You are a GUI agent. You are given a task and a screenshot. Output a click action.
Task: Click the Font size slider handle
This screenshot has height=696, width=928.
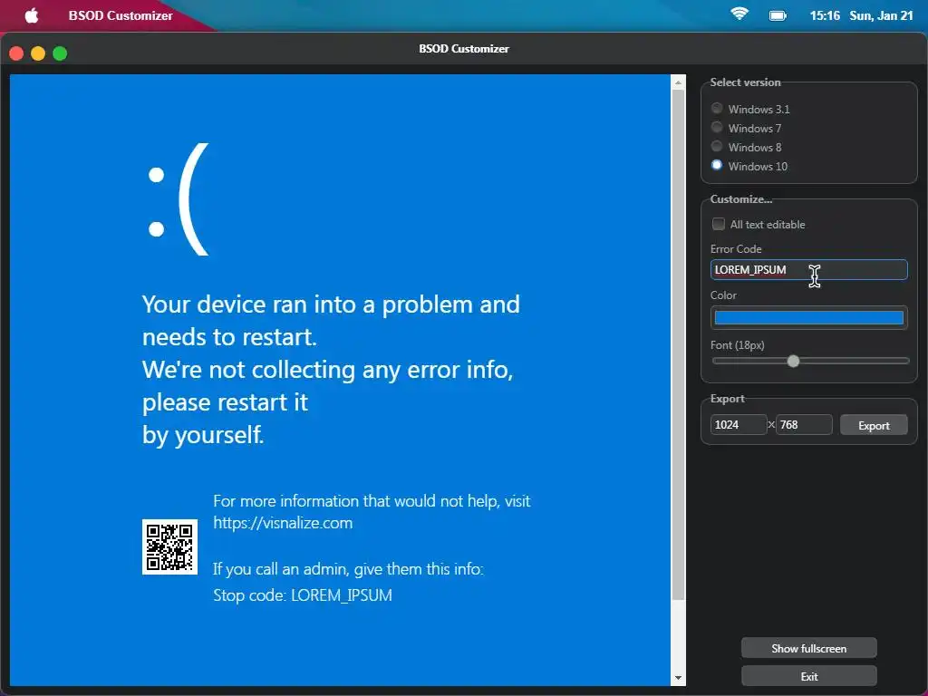(793, 361)
